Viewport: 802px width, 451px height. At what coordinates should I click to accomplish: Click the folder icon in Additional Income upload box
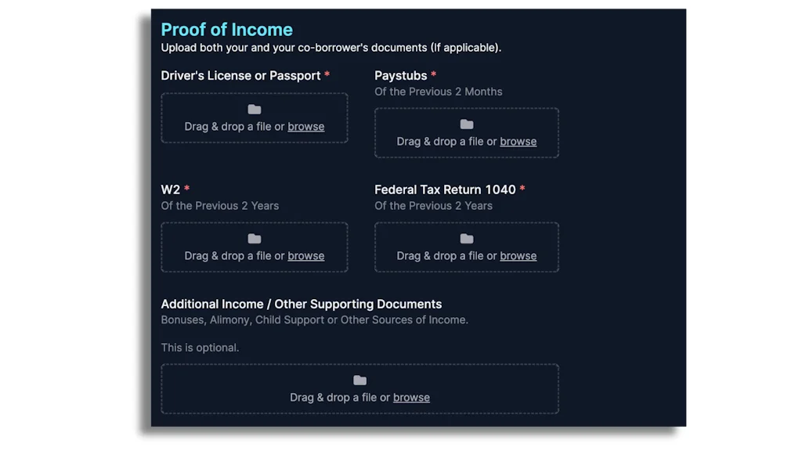[359, 380]
